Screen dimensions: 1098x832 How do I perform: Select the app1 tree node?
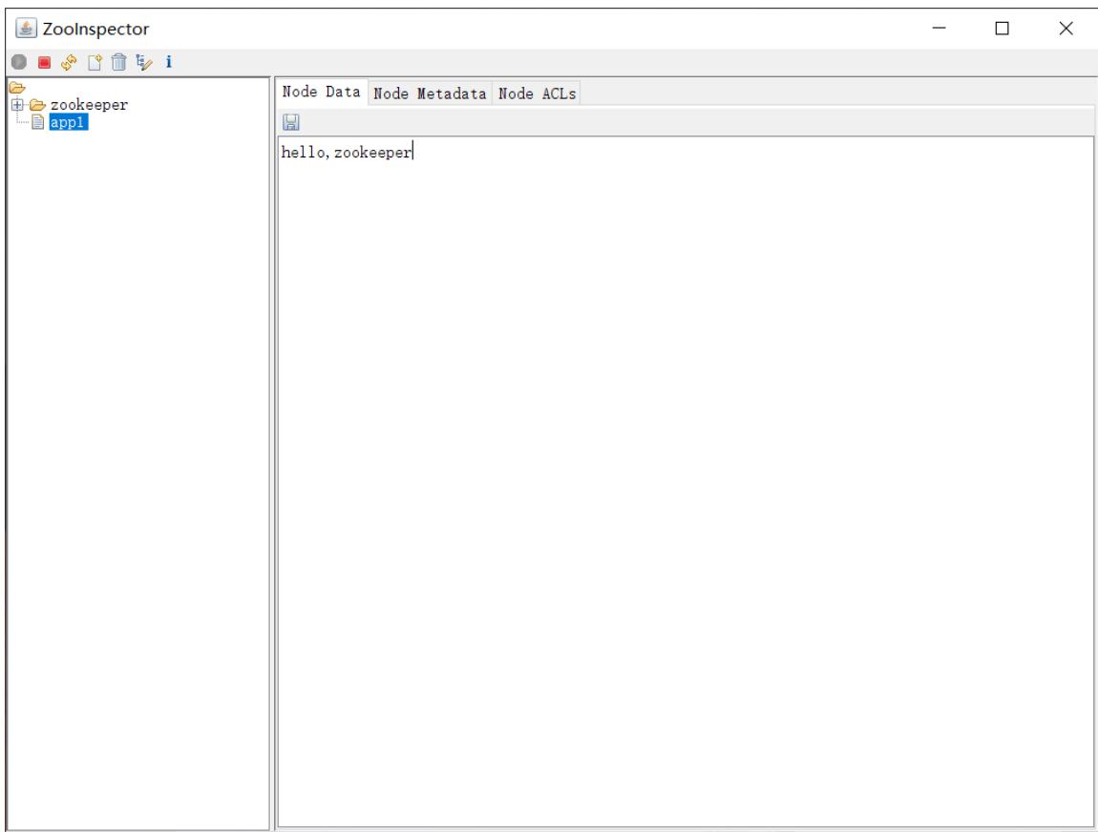pos(68,122)
